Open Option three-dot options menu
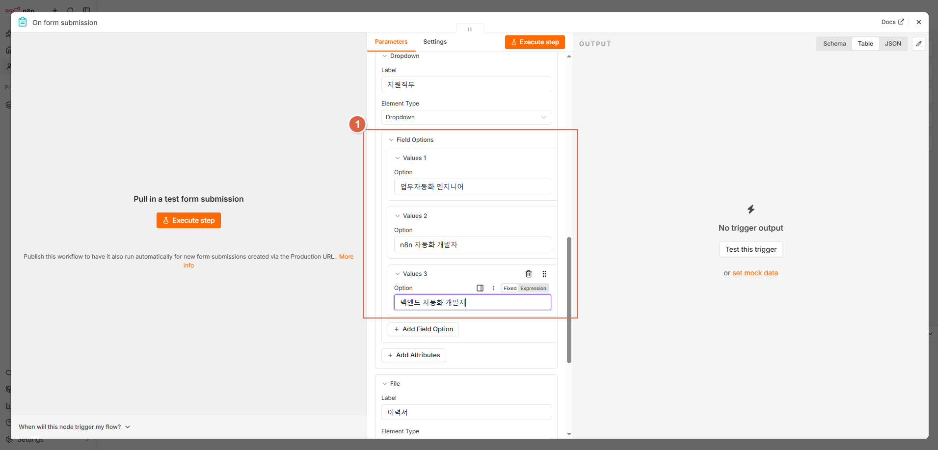Screen dimensions: 938x450 pyautogui.click(x=494, y=288)
